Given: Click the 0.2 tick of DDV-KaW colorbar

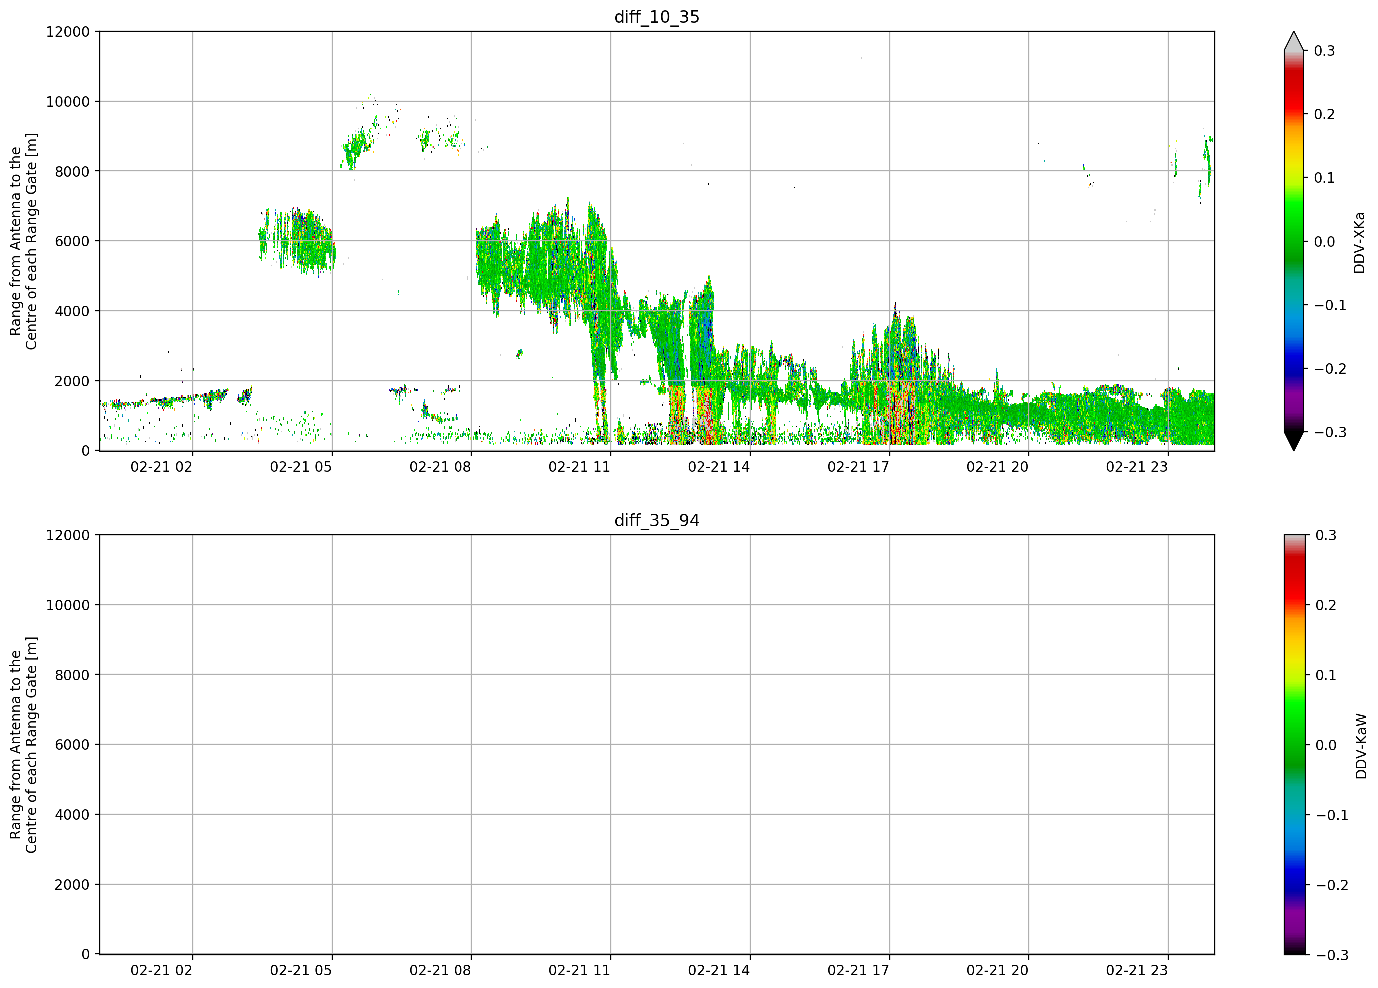Looking at the screenshot, I should [1326, 605].
